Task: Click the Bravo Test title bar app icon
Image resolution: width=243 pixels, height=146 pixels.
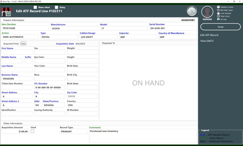Action: 1,1
